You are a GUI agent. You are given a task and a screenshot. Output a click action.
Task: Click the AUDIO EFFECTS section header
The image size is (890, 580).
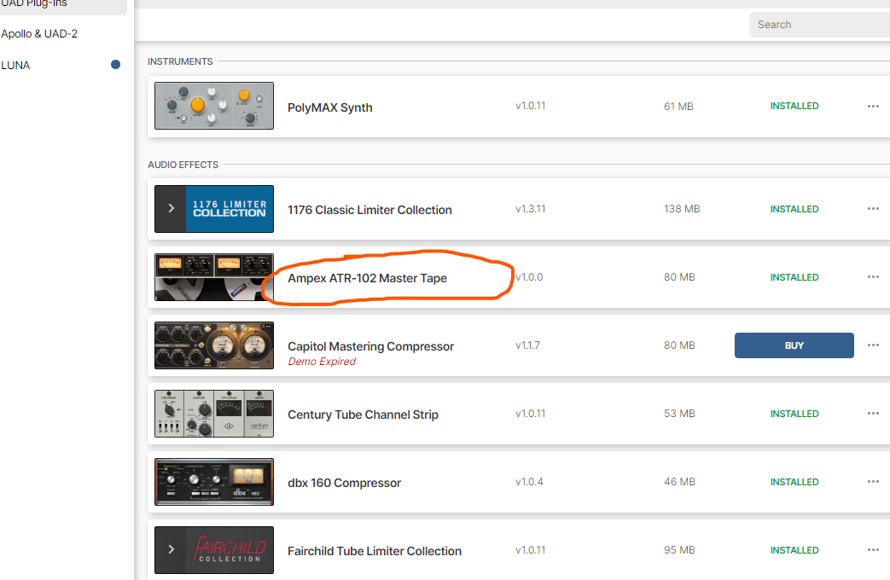tap(183, 165)
